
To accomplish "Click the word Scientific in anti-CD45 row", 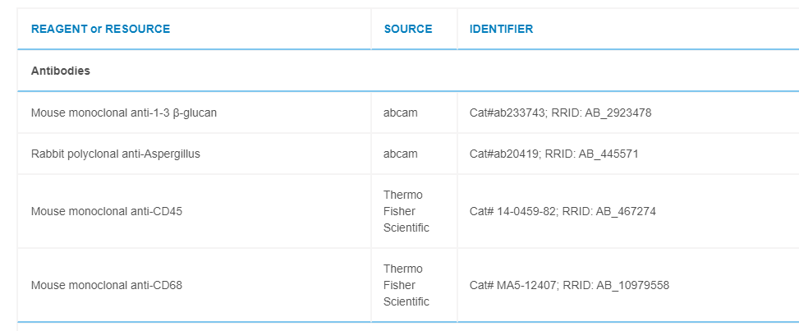I will [406, 228].
